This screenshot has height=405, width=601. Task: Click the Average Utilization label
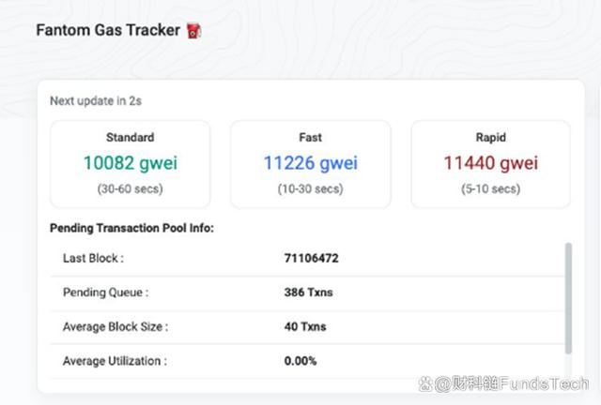tap(115, 361)
